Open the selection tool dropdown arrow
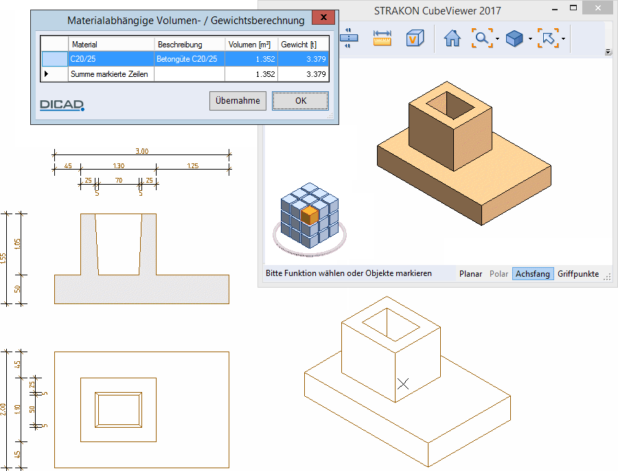Viewport: 618px width, 471px height. pyautogui.click(x=564, y=38)
